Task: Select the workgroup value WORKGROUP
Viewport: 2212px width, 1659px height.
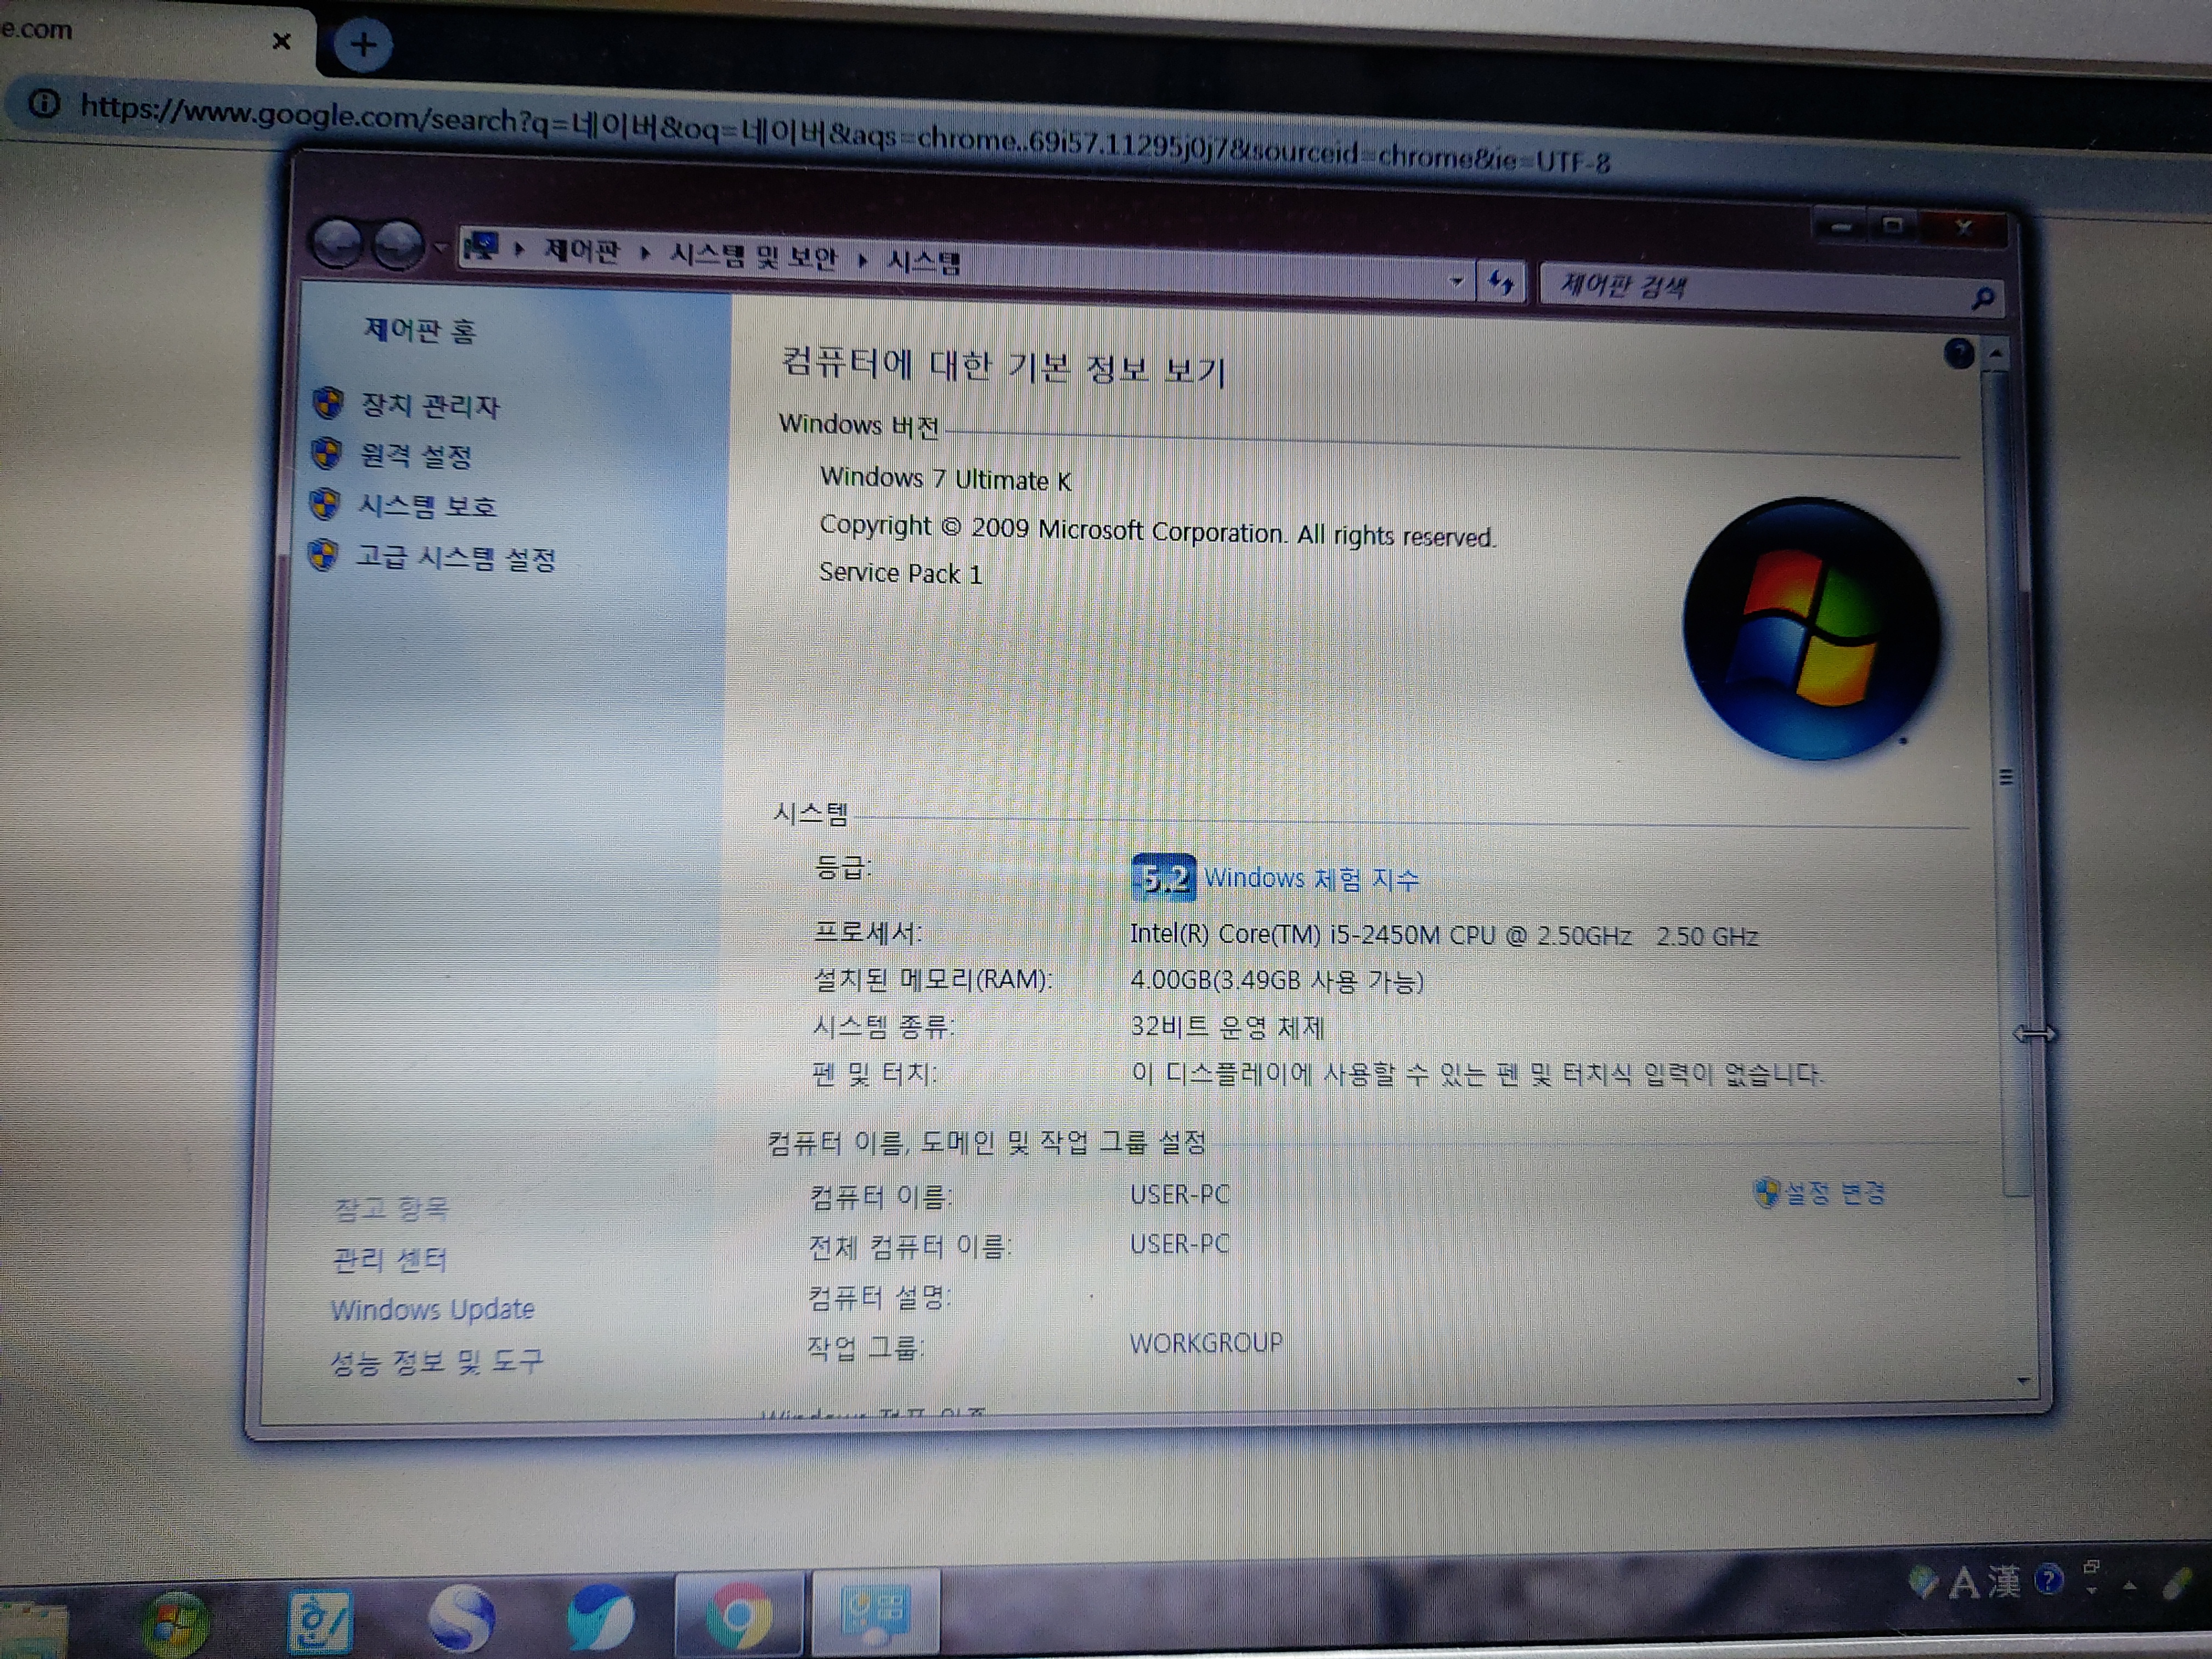Action: point(1206,1343)
